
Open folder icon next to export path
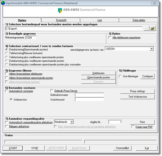(x=153, y=28)
